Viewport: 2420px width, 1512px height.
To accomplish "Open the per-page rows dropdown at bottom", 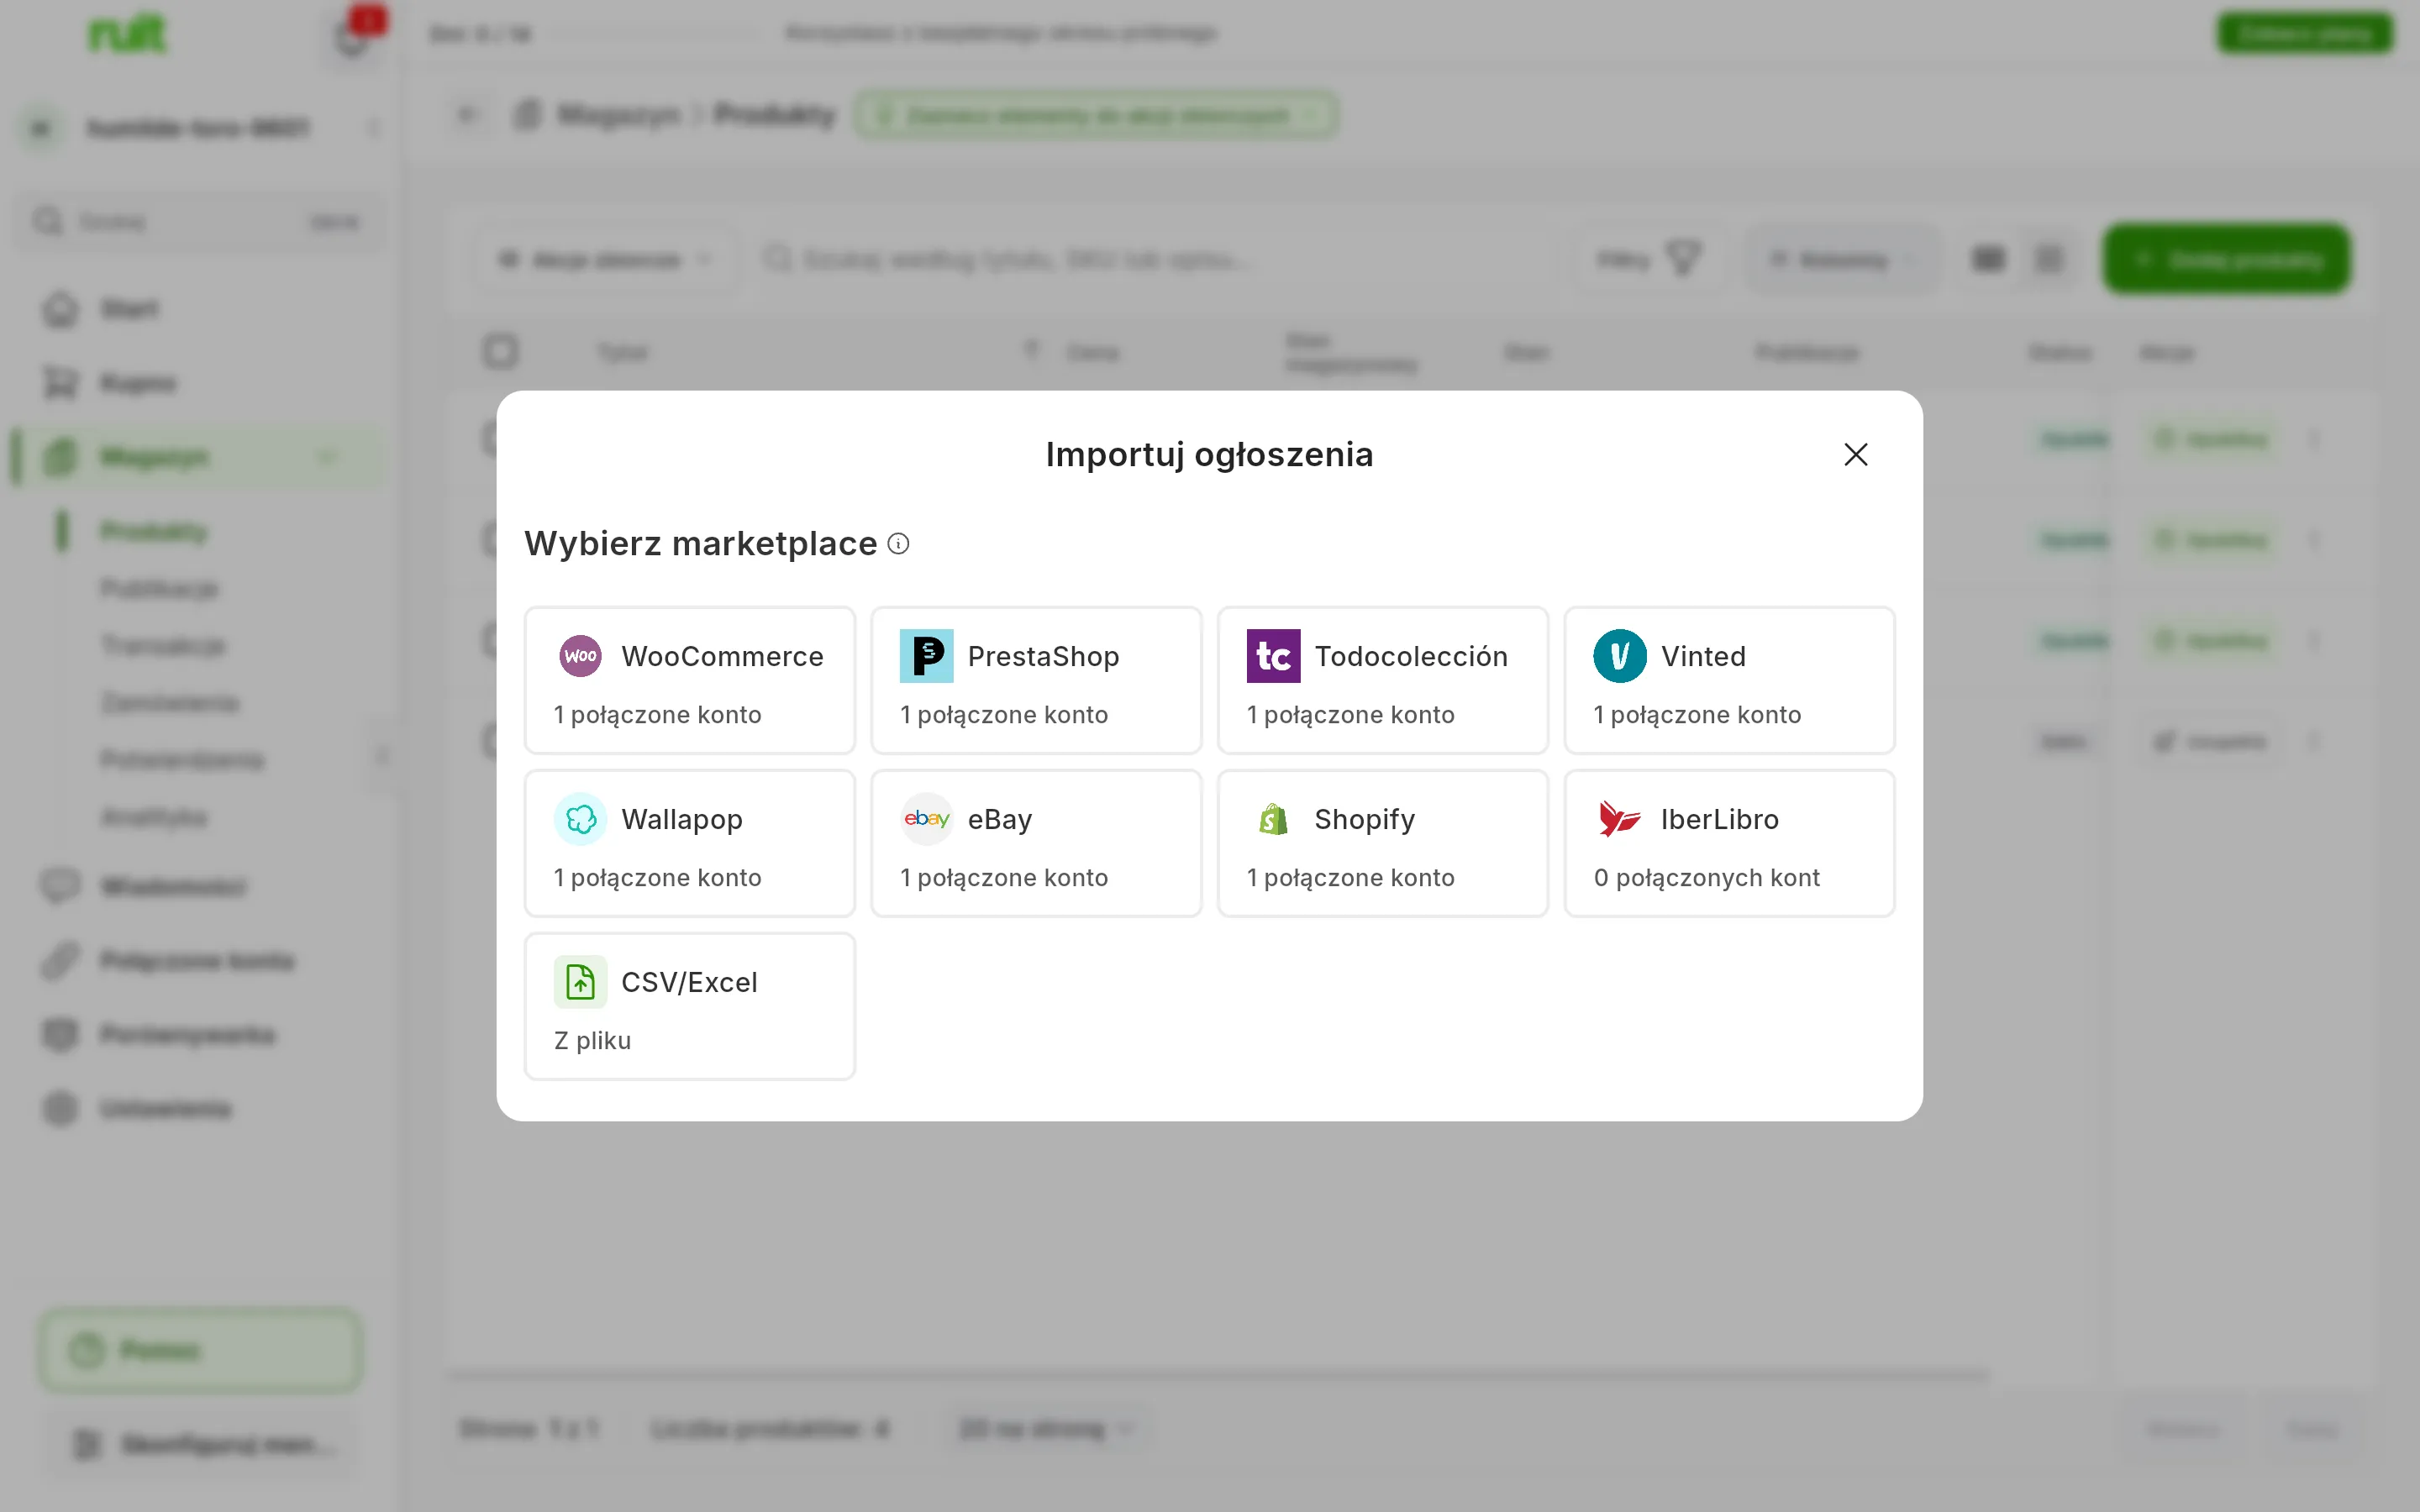I will coord(1046,1428).
